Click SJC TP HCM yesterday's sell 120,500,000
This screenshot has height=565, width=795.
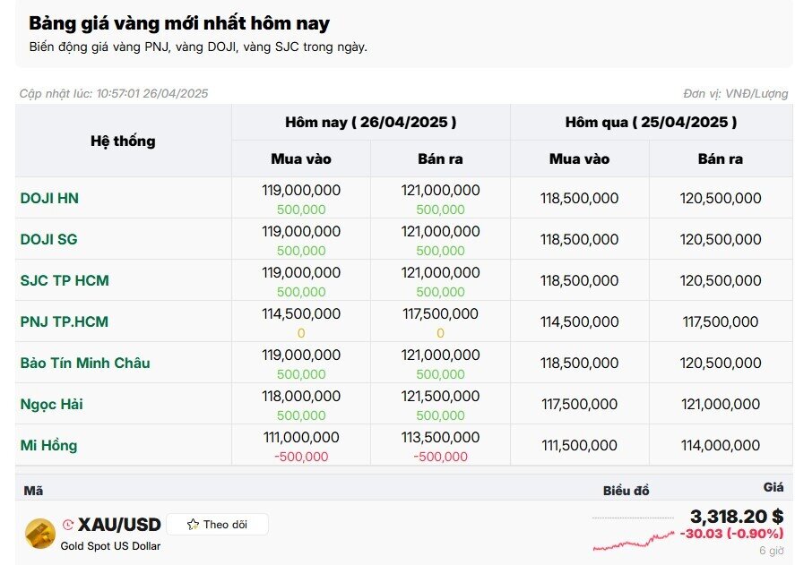720,280
